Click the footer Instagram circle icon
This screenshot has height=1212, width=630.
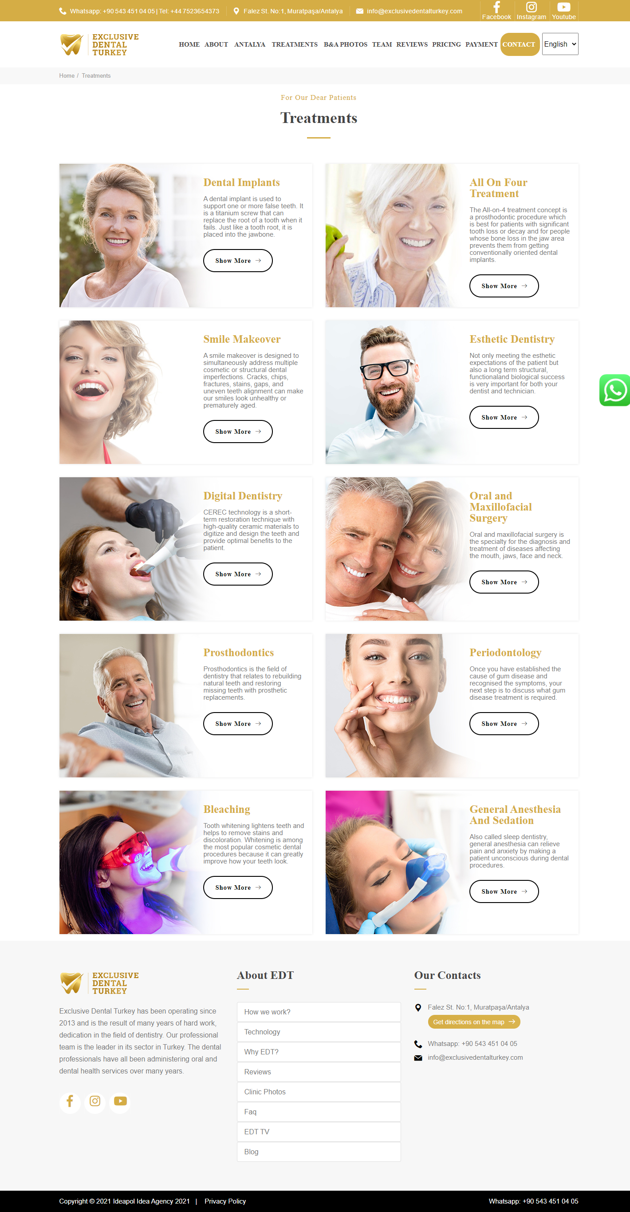(95, 1101)
